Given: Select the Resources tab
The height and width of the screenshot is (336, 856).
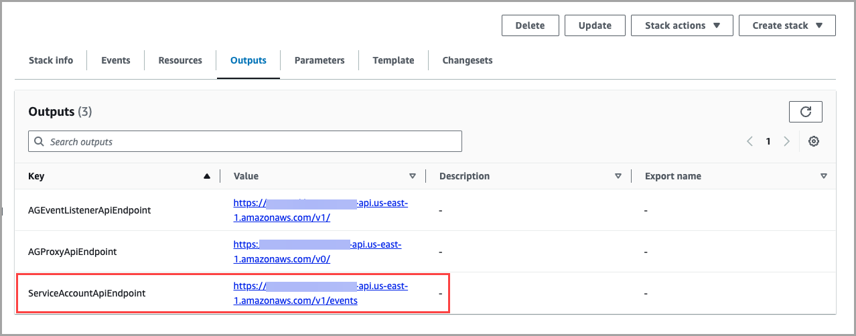Looking at the screenshot, I should click(180, 60).
